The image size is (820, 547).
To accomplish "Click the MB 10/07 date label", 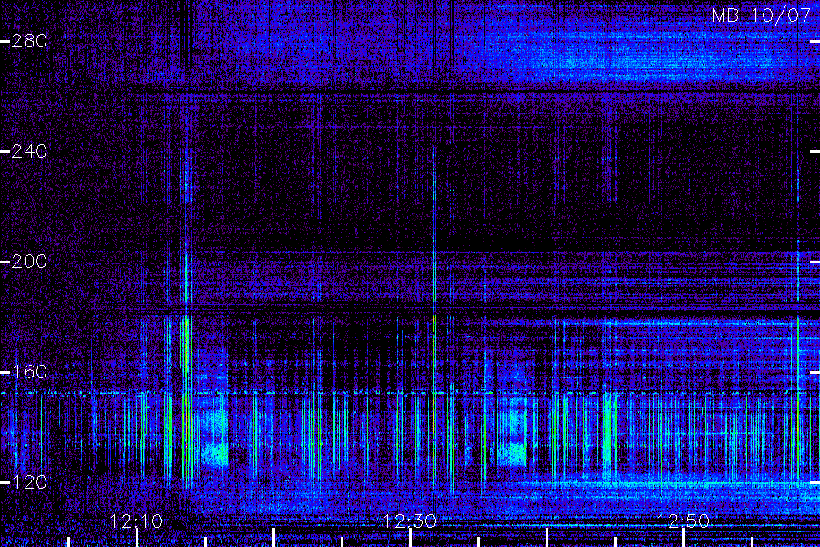I will tap(762, 15).
